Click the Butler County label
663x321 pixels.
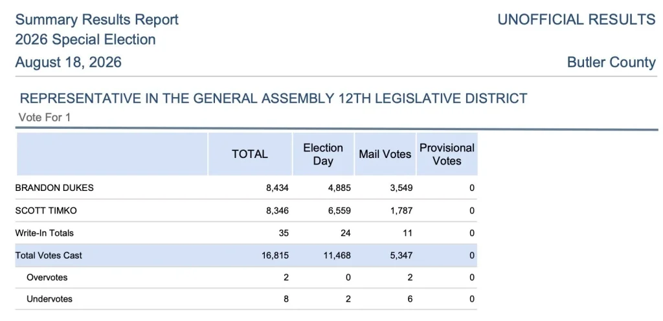pos(611,63)
